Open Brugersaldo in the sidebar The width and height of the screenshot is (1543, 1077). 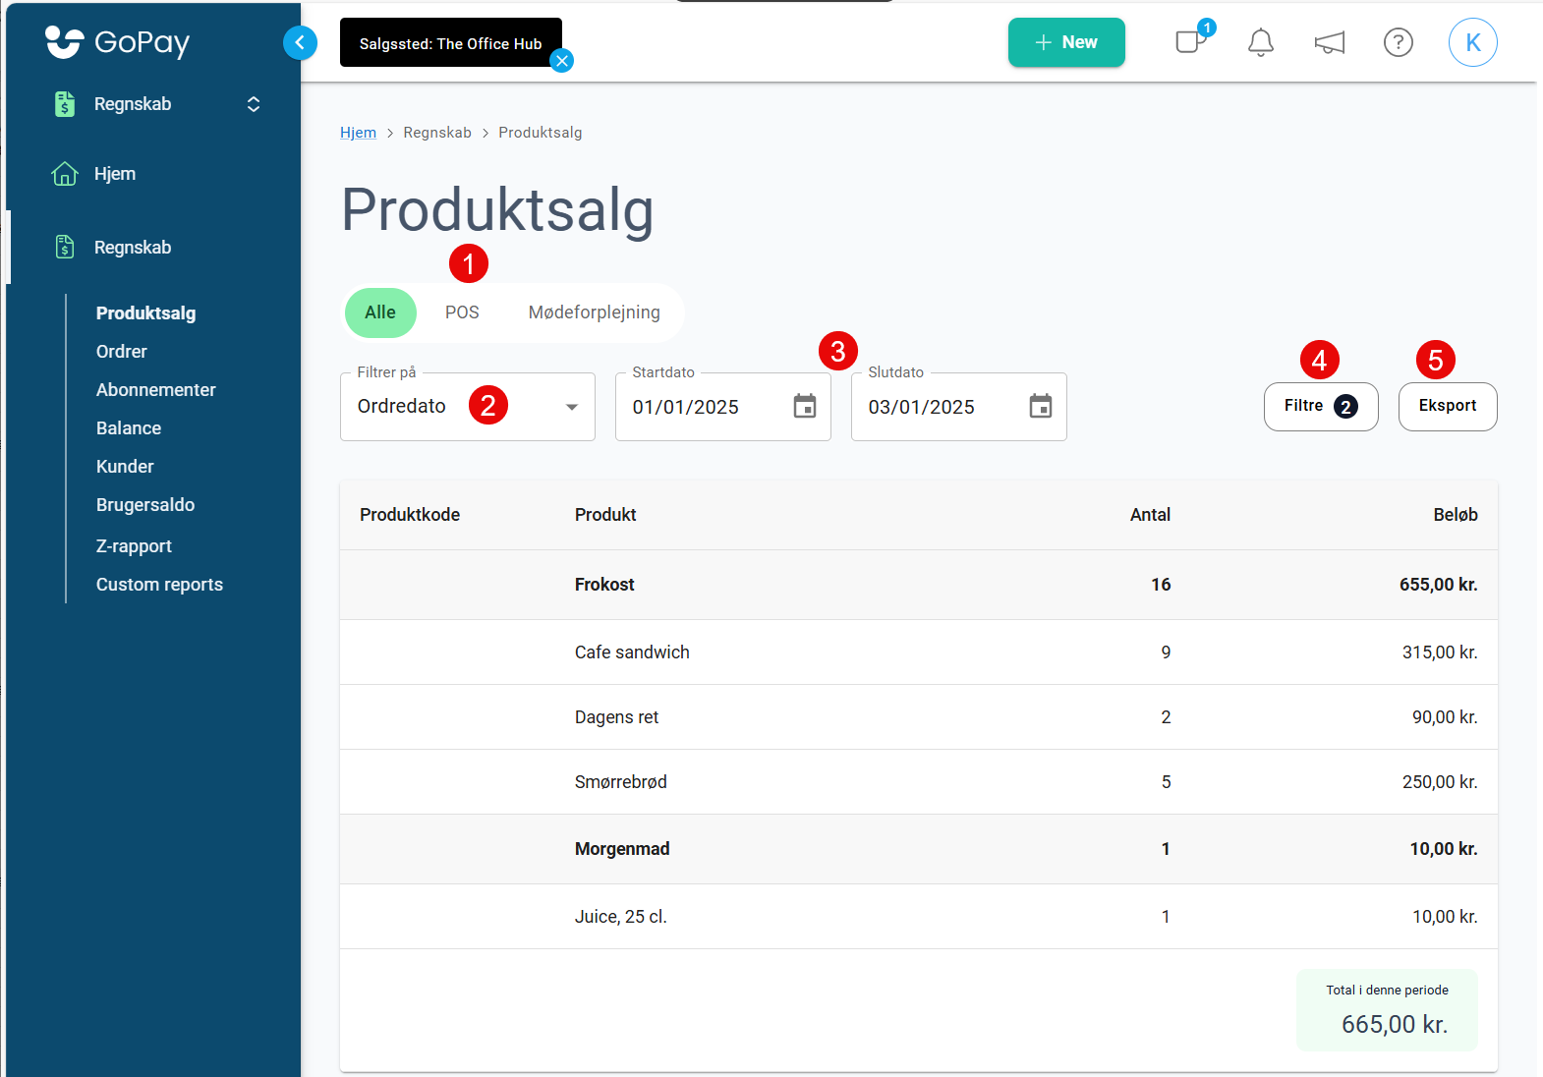click(x=145, y=505)
